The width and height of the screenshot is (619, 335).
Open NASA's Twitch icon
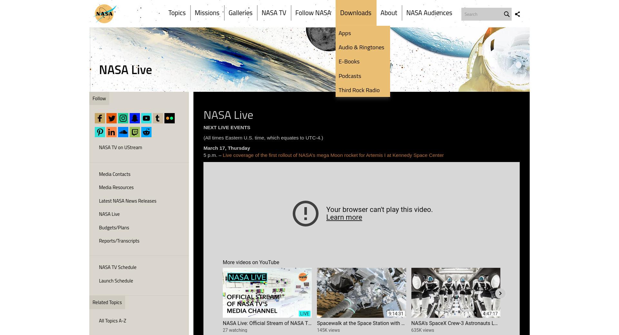click(135, 132)
